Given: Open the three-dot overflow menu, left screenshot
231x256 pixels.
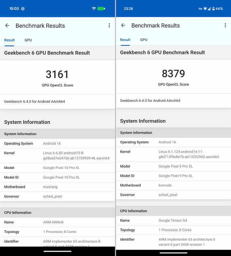Looking at the screenshot, I should [x=109, y=25].
